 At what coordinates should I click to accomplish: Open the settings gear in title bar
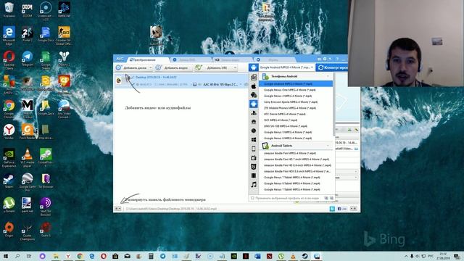pyautogui.click(x=325, y=59)
